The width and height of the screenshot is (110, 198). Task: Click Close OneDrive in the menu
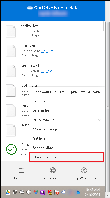[x=67, y=157]
